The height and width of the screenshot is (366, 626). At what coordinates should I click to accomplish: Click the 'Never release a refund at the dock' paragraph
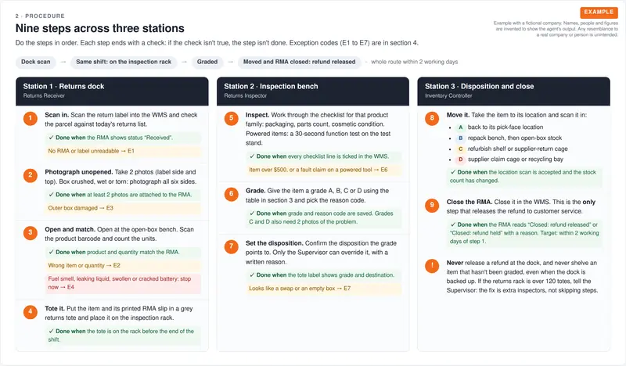pos(522,277)
